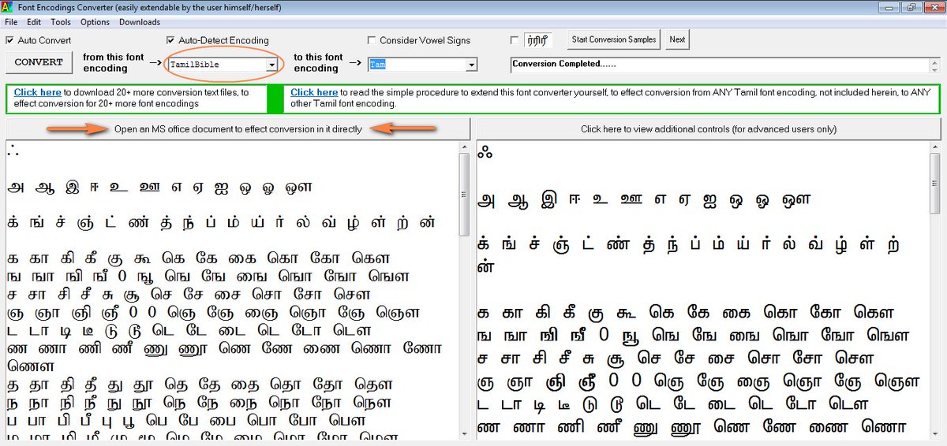Click inside the target encoding field showing Tam
The height and width of the screenshot is (446, 947).
(x=416, y=65)
